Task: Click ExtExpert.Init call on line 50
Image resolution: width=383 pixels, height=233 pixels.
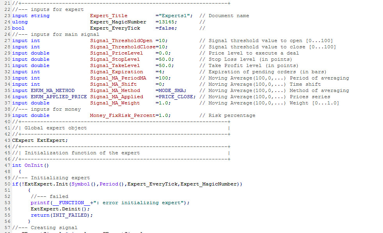Action: (46, 184)
